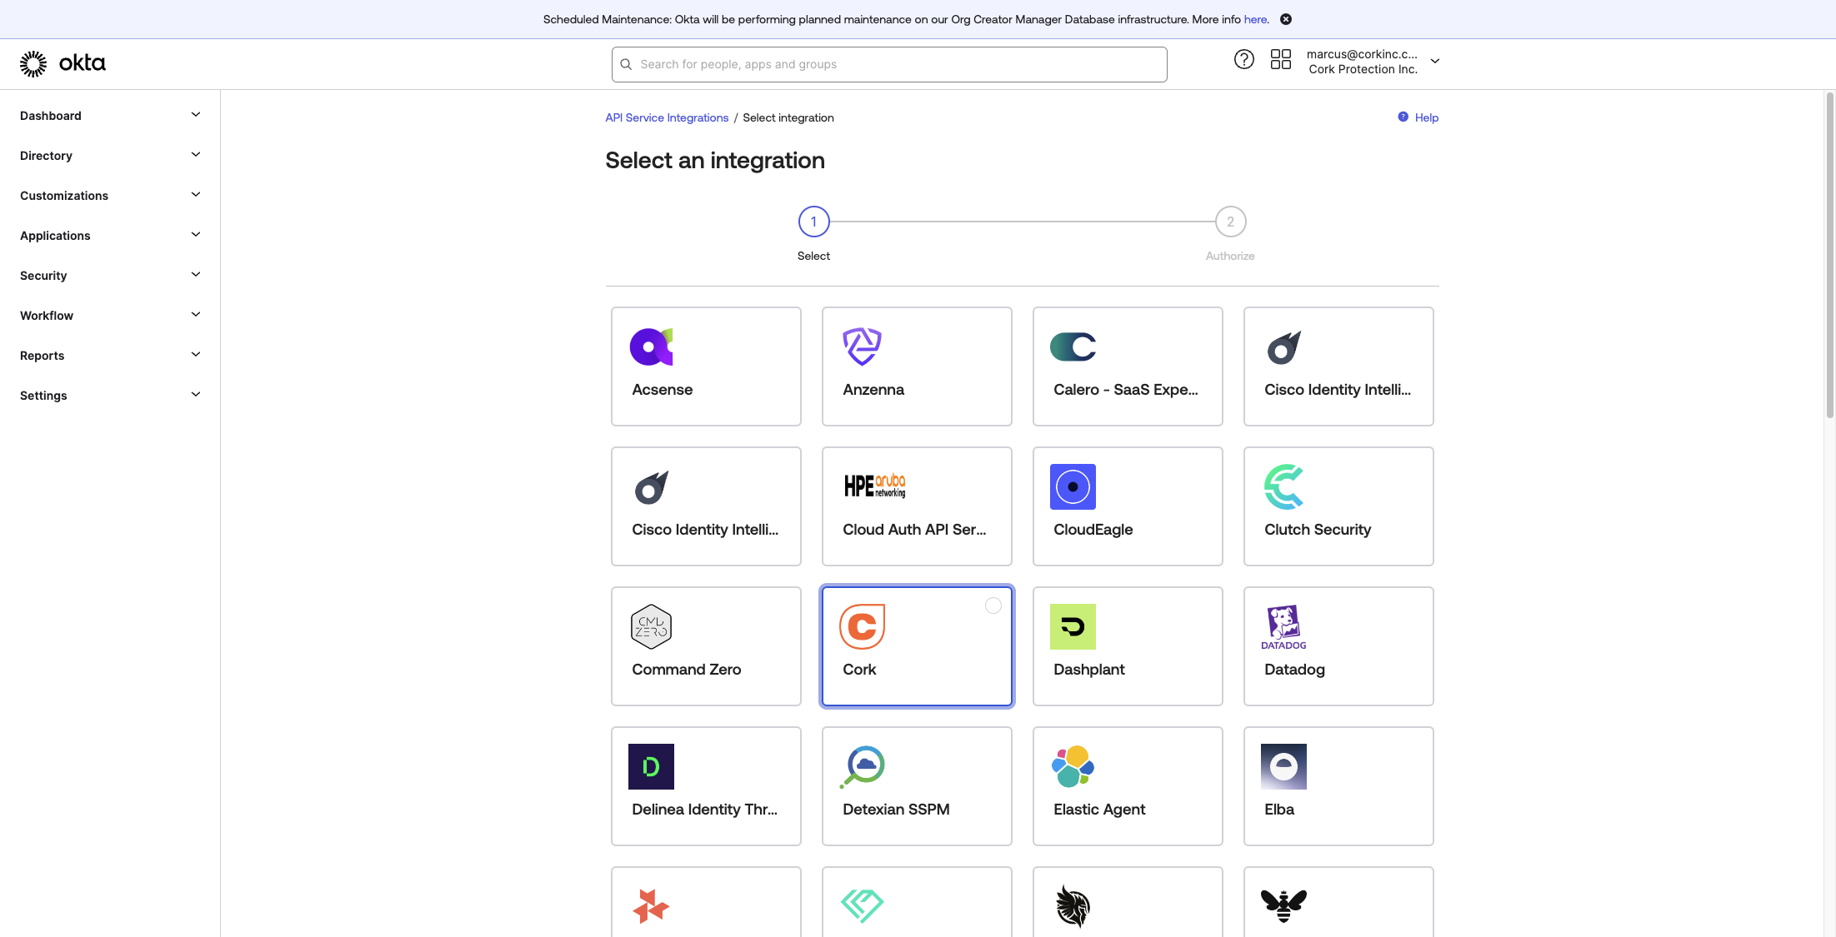Select the Anzenna integration logo
Viewport: 1836px width, 937px height.
(862, 346)
